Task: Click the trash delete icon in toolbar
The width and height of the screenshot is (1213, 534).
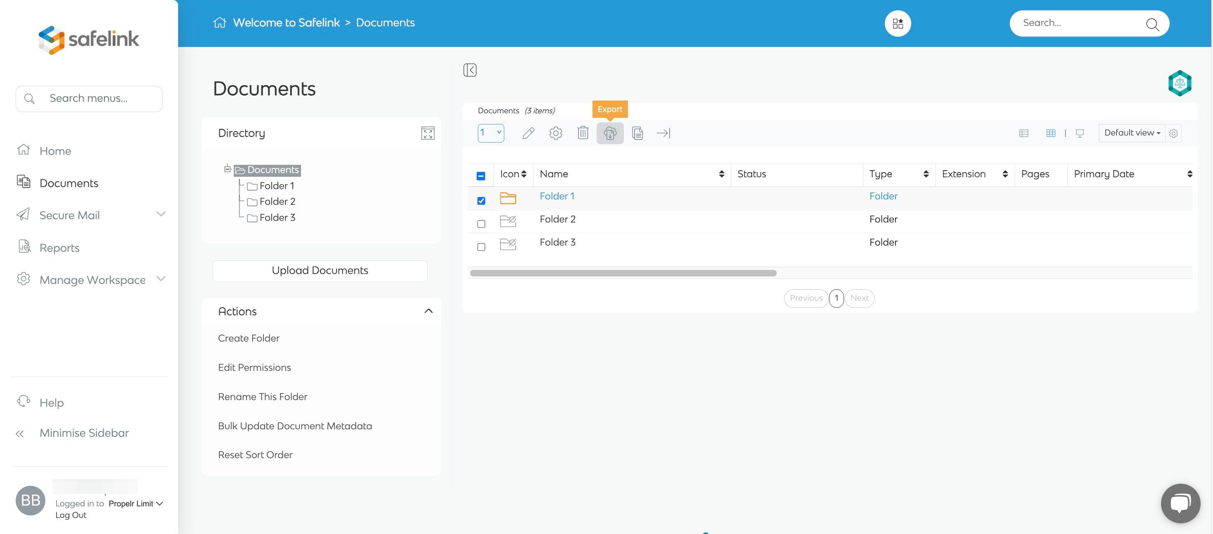Action: (583, 133)
